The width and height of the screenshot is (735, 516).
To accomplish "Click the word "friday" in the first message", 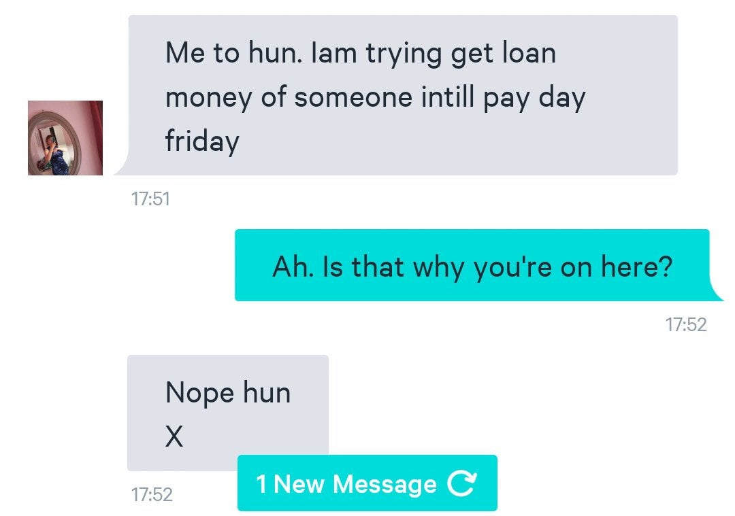I will click(202, 141).
